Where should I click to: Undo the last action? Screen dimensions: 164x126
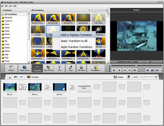[16, 77]
